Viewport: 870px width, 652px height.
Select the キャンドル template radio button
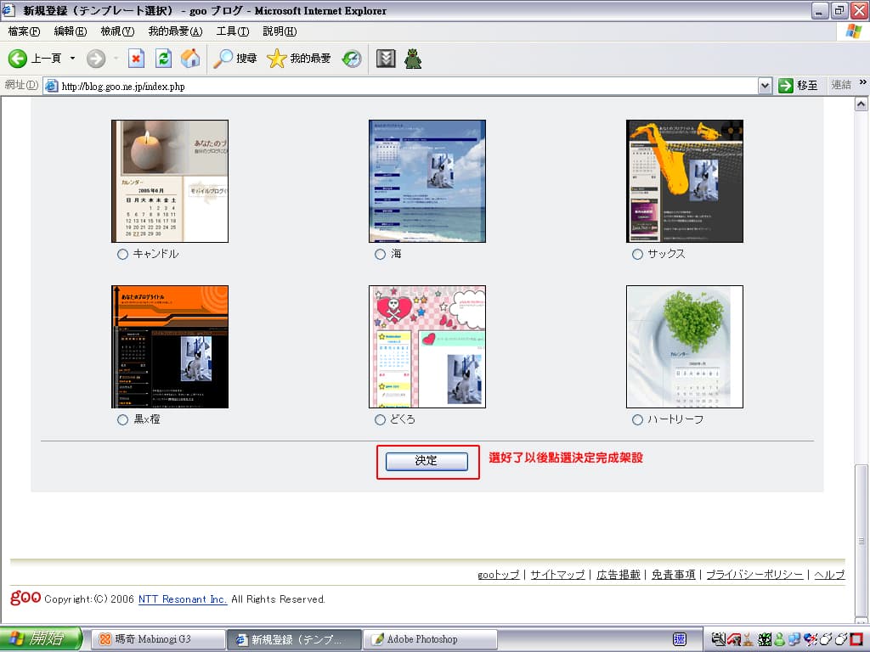(x=122, y=254)
